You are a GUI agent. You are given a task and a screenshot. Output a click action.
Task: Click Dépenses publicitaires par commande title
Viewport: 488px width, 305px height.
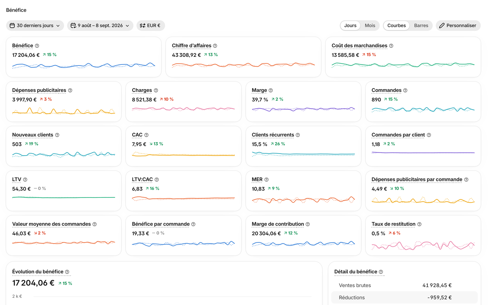coord(417,180)
